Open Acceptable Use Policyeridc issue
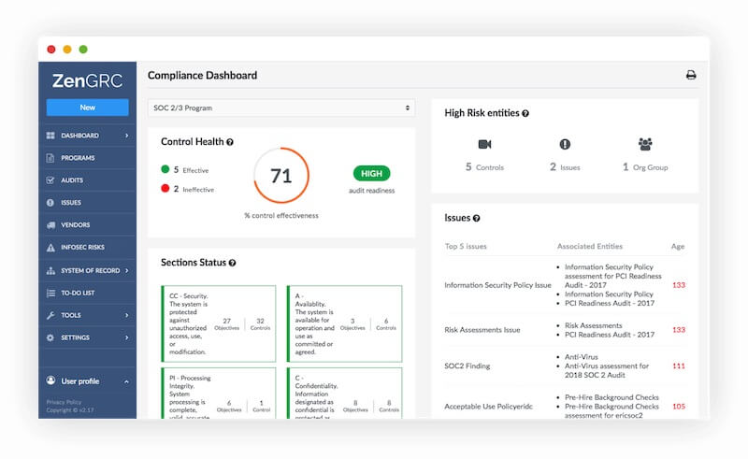The width and height of the screenshot is (748, 459). tap(488, 407)
